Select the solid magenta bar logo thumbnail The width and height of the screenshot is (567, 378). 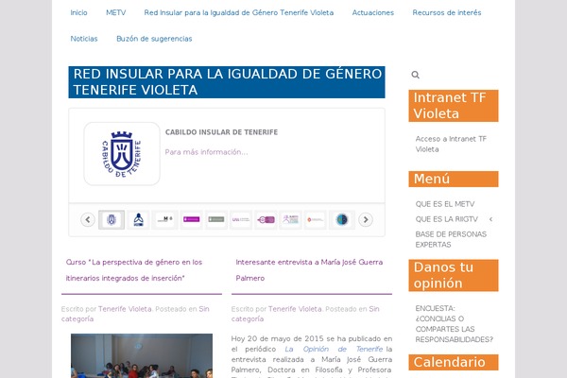coord(191,219)
